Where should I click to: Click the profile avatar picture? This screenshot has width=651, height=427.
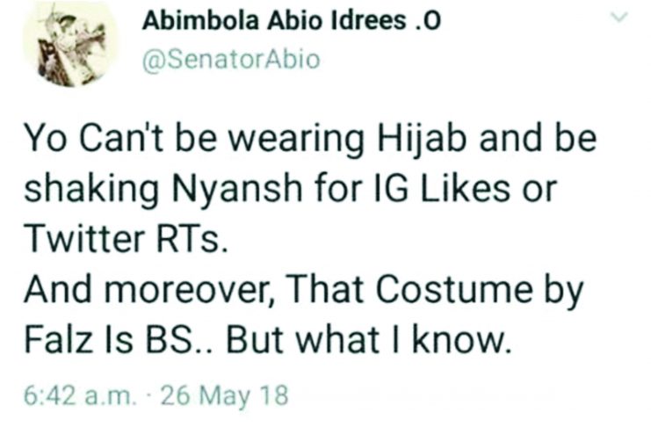pos(68,45)
